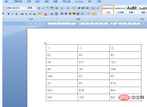Apply character border icon
The width and height of the screenshot is (147, 107).
(56, 8)
